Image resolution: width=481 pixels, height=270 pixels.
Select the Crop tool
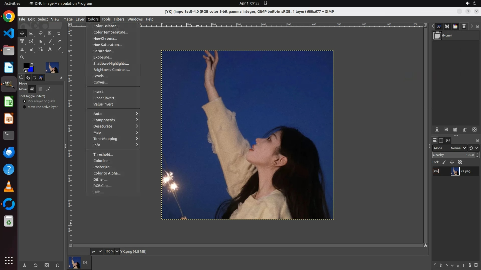[x=59, y=33]
